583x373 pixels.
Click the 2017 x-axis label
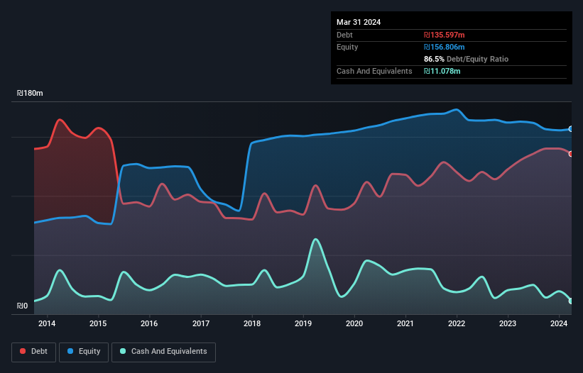[201, 323]
